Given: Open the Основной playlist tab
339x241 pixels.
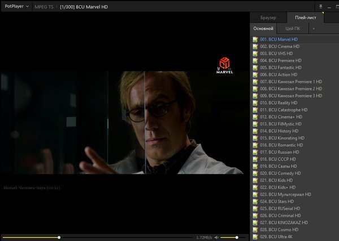Looking at the screenshot, I should point(263,28).
